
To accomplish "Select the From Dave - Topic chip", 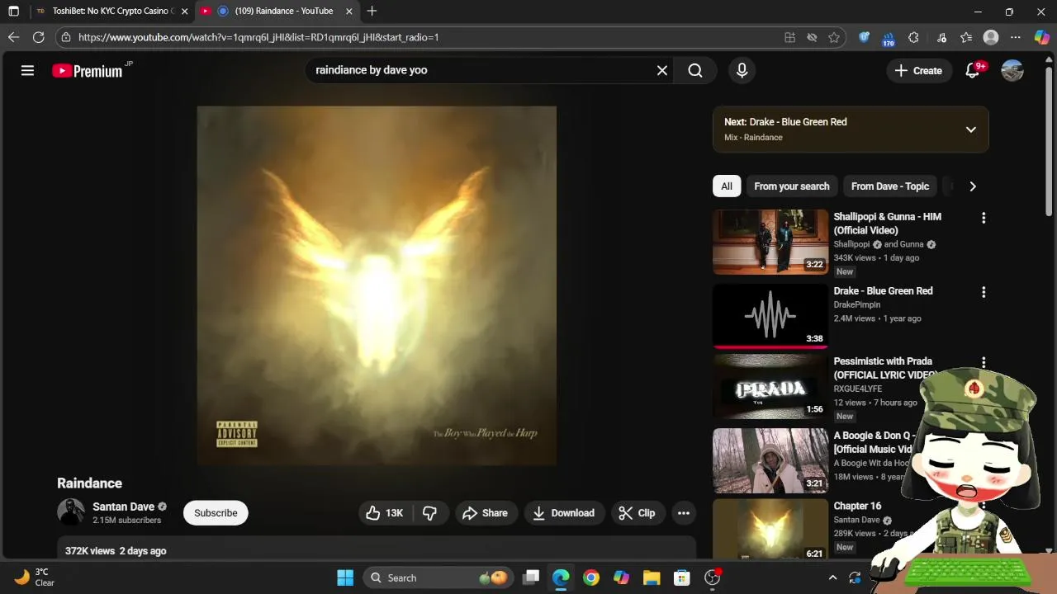I will point(890,186).
